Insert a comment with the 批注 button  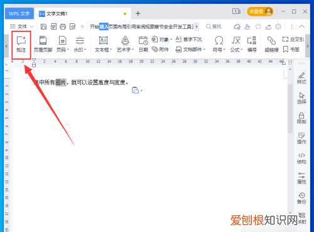coord(21,45)
